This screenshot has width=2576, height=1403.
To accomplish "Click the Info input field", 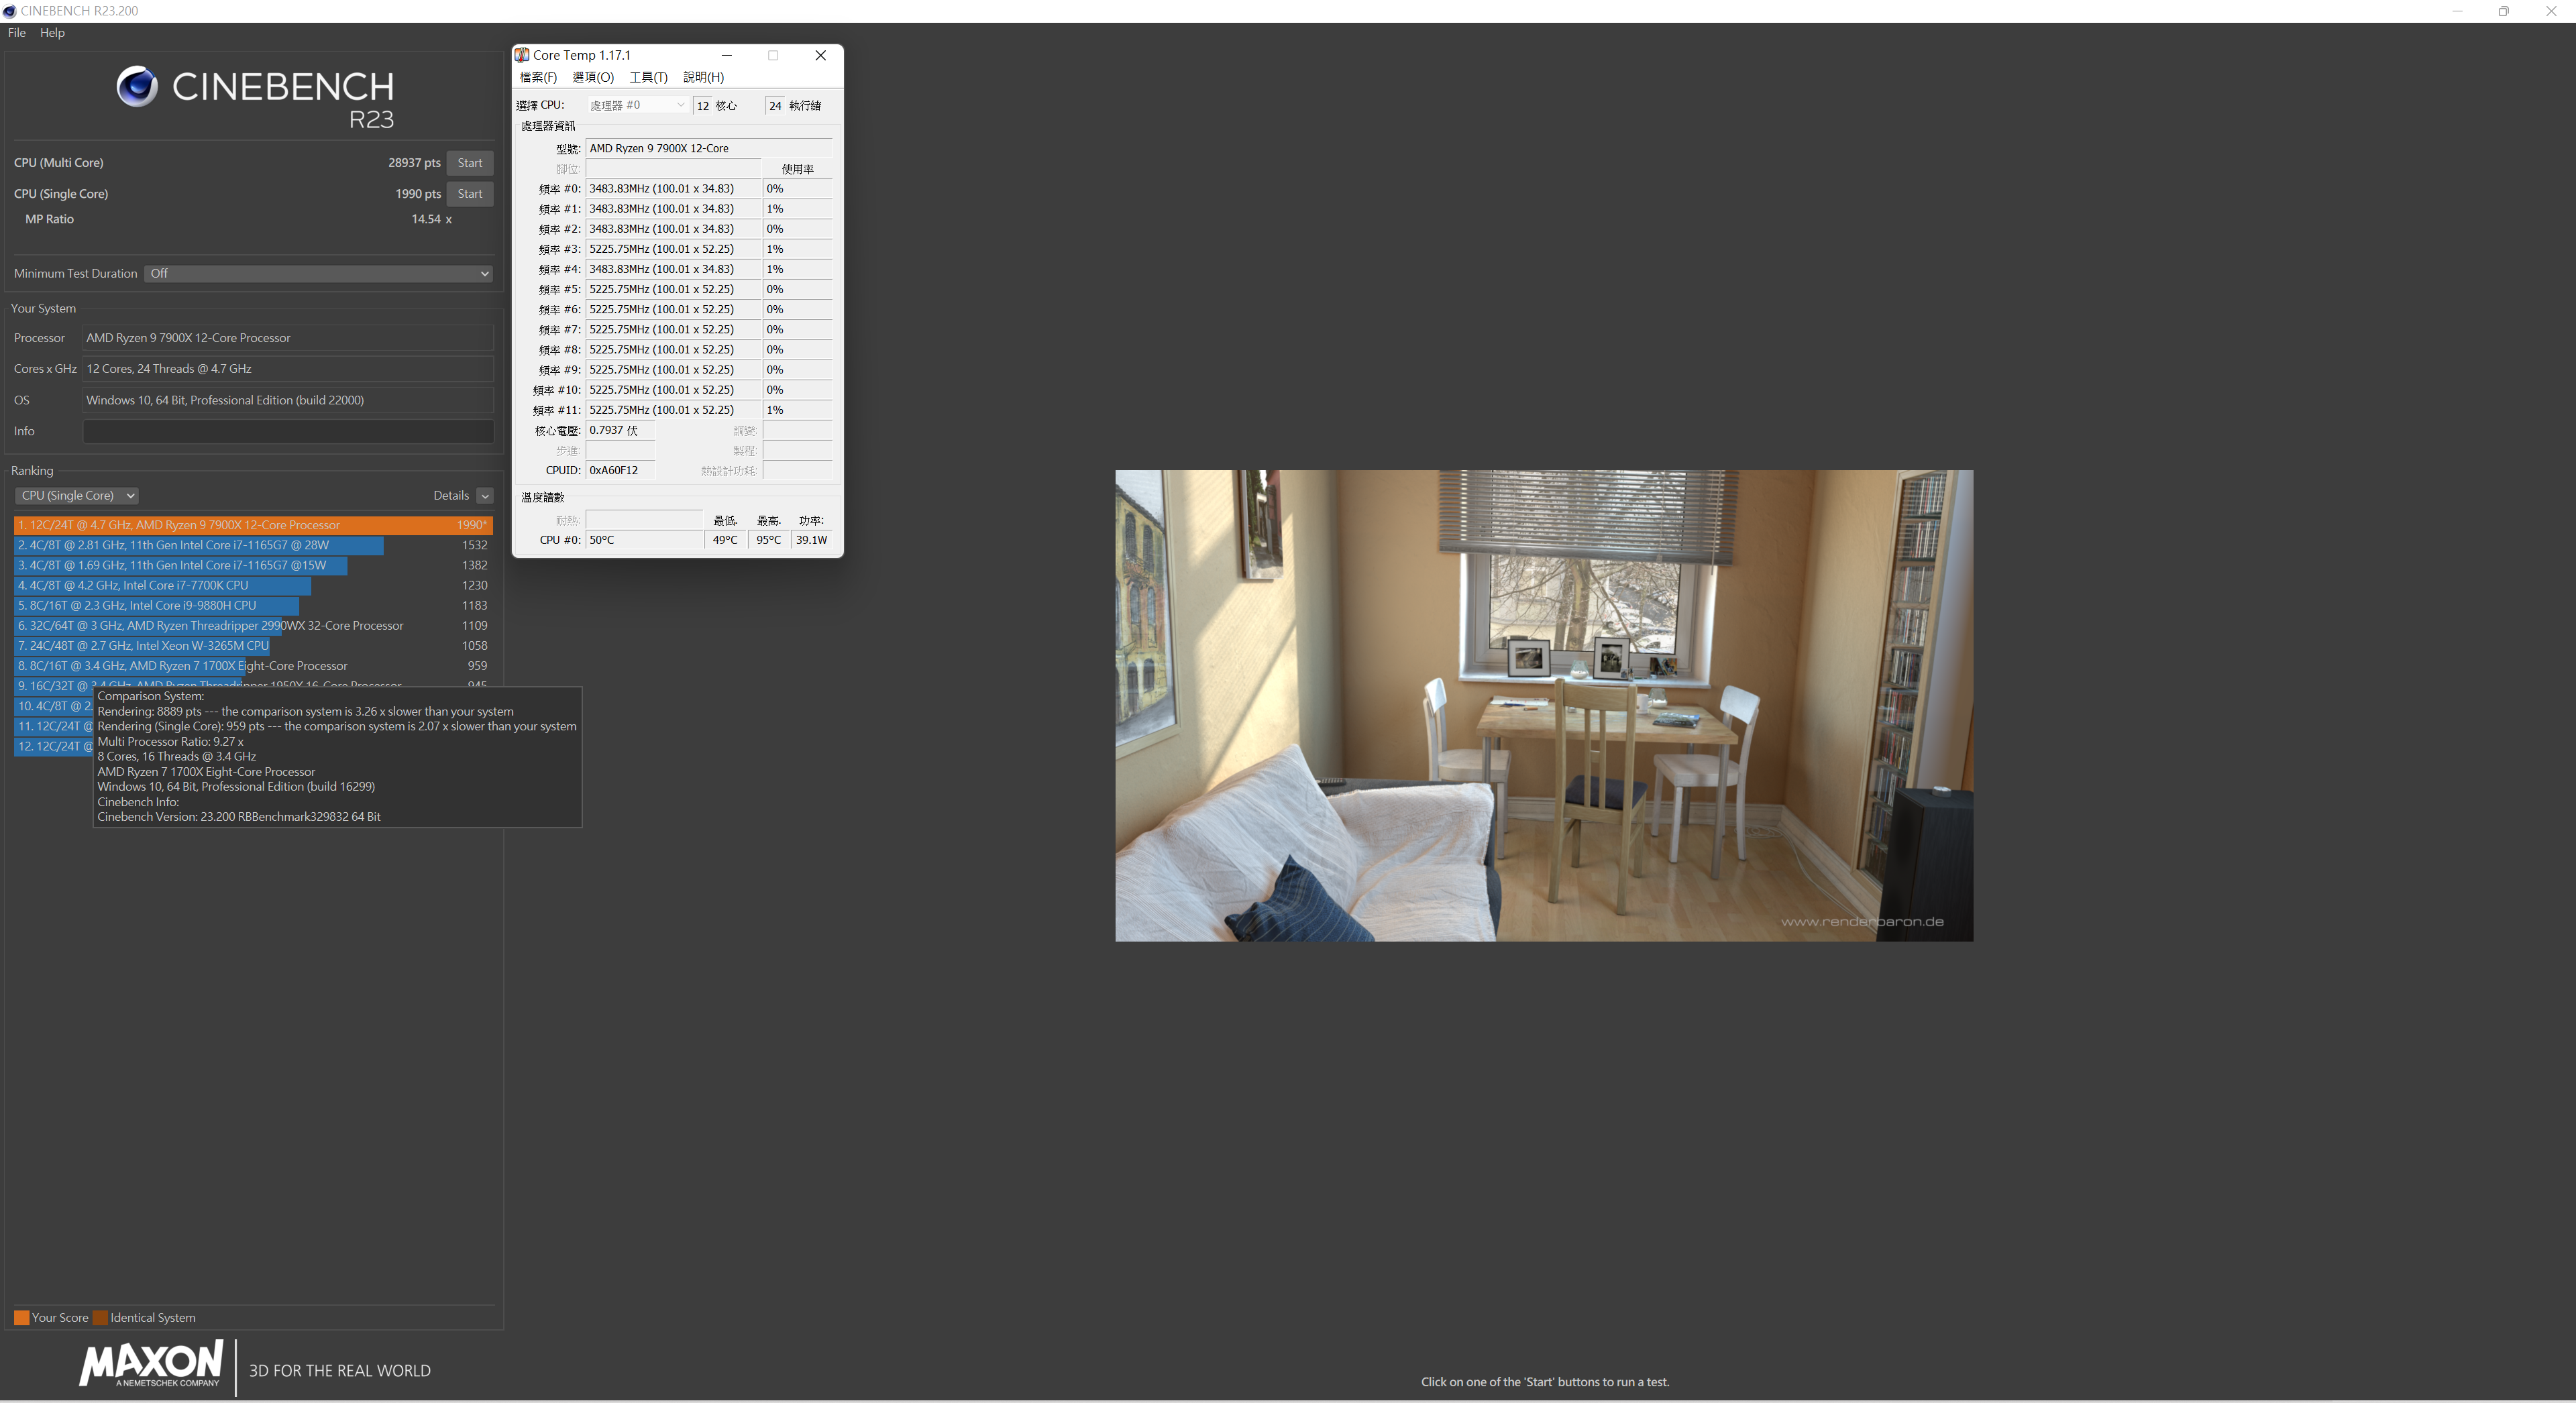I will (x=288, y=431).
